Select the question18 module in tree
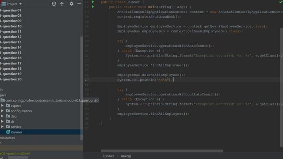The height and width of the screenshot is (159, 283). point(11,68)
